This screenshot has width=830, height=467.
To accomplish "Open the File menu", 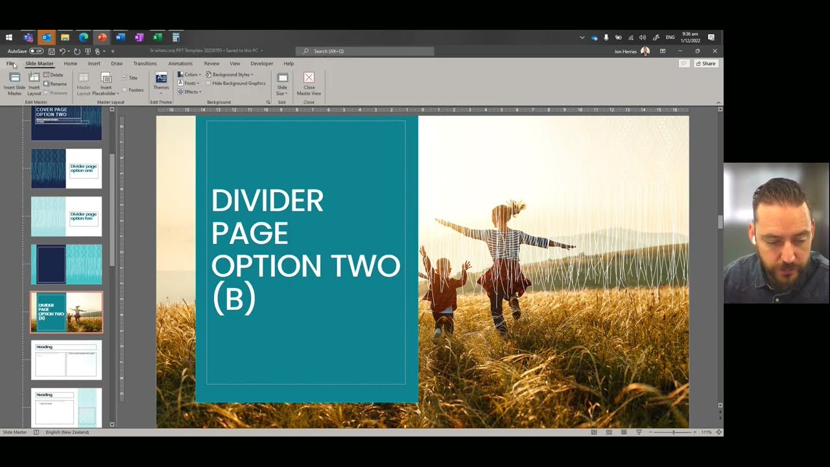I will [10, 64].
